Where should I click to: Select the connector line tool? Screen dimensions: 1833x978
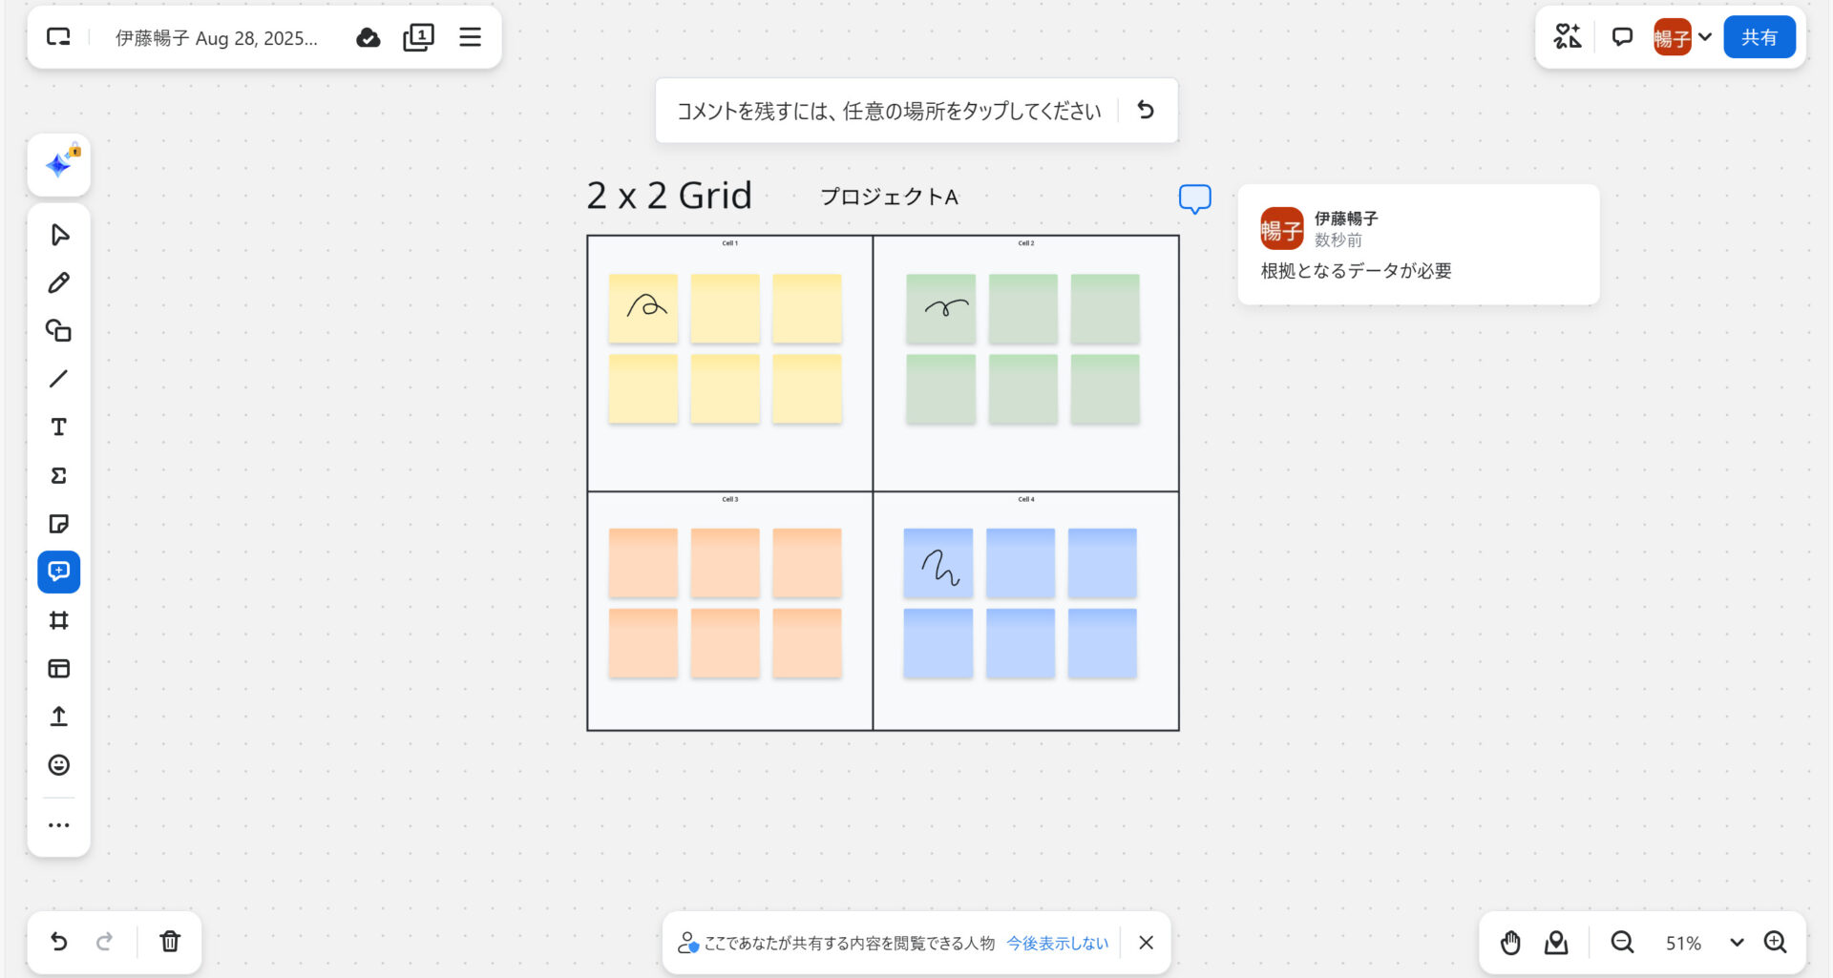(x=59, y=379)
